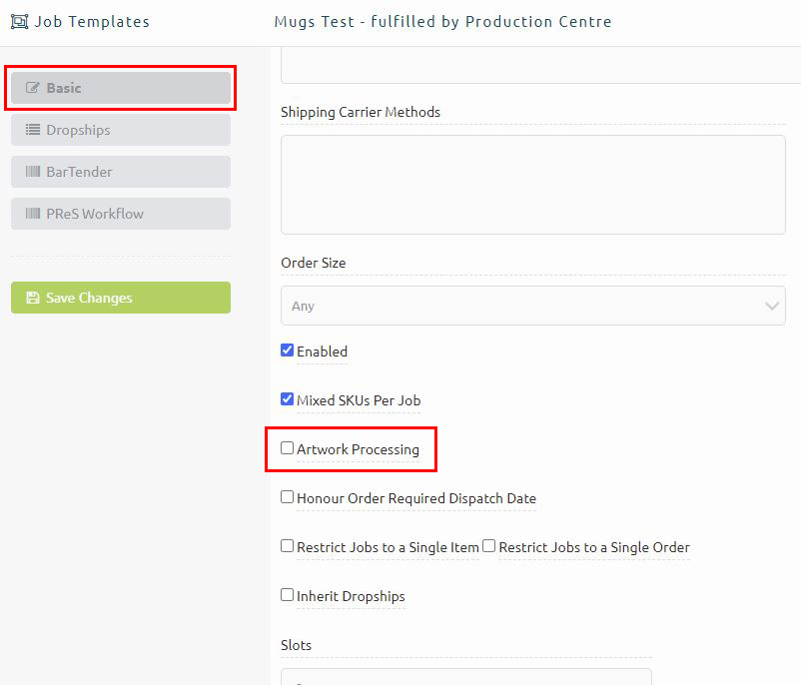Click the list icon beside Dropships
The width and height of the screenshot is (801, 685).
pos(33,130)
